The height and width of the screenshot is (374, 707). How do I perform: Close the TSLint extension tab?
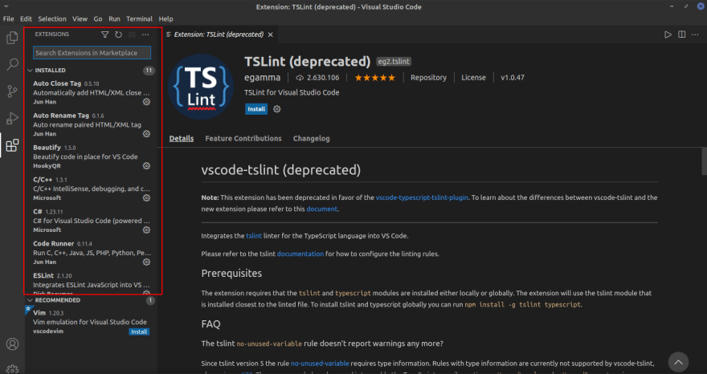271,35
